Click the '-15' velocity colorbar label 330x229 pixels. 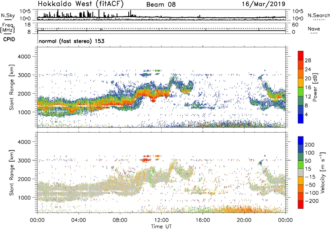point(310,177)
